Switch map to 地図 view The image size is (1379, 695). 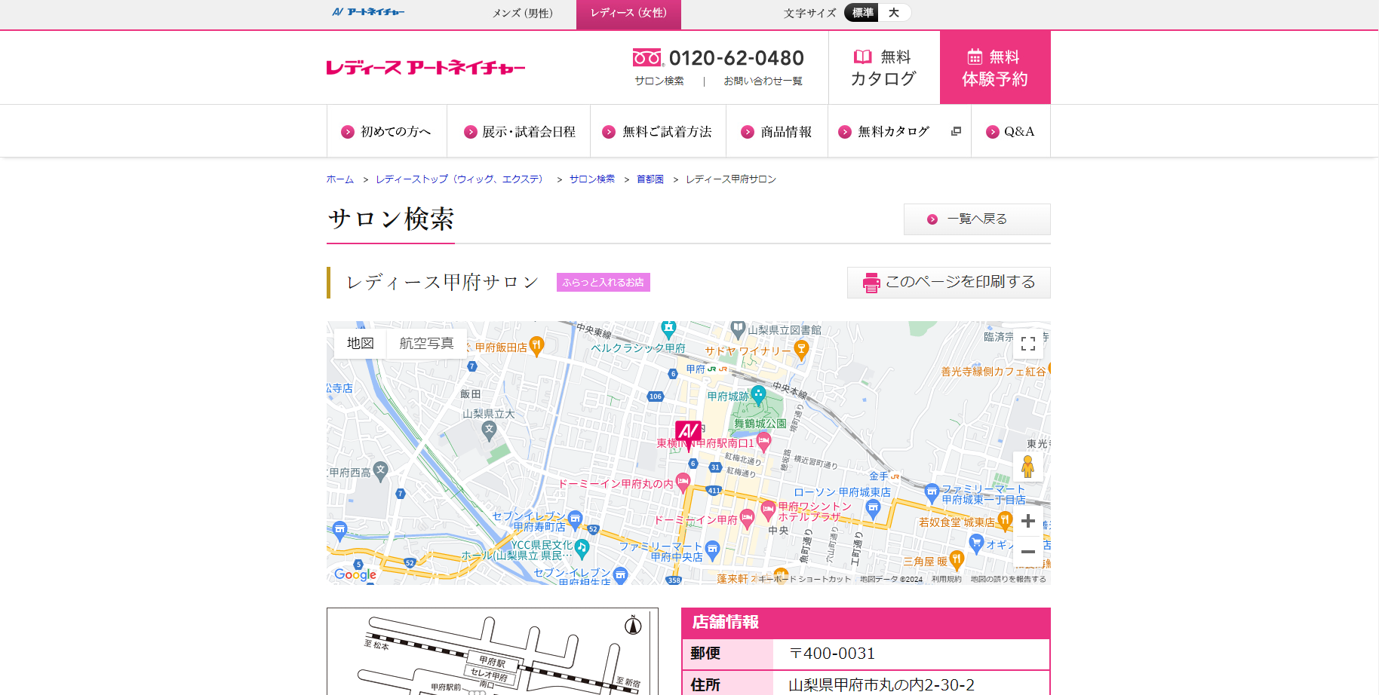click(x=361, y=343)
